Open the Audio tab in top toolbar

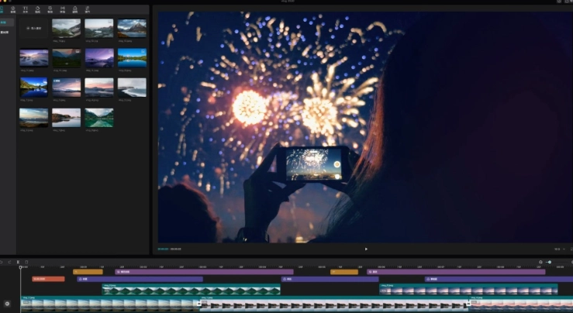(13, 10)
